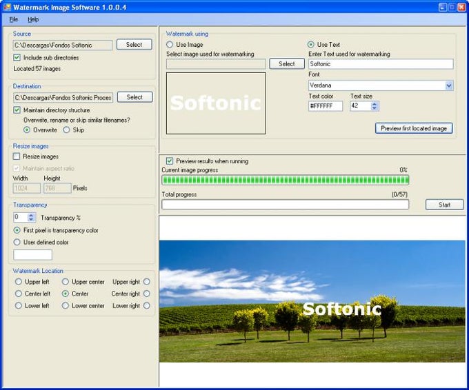Image resolution: width=469 pixels, height=390 pixels.
Task: Click the landscape preview image
Action: click(x=312, y=301)
